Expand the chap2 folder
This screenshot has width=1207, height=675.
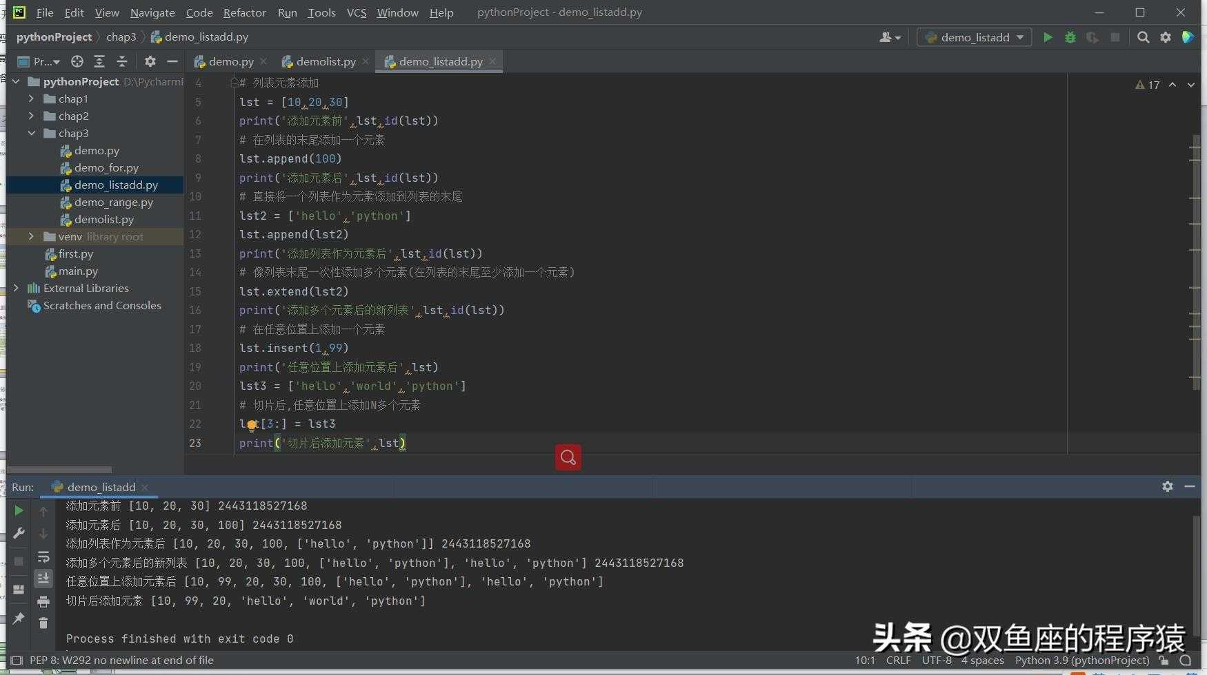(x=31, y=116)
